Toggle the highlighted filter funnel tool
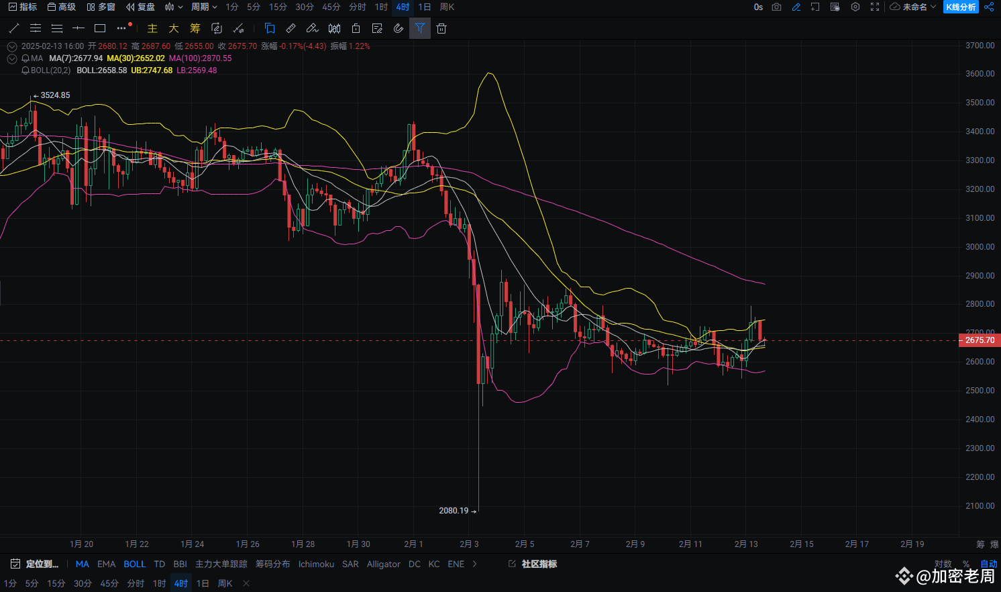 point(420,28)
